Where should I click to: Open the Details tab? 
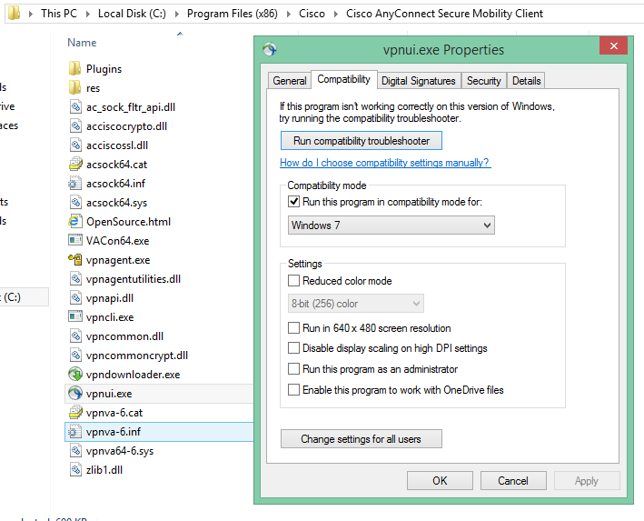click(526, 81)
